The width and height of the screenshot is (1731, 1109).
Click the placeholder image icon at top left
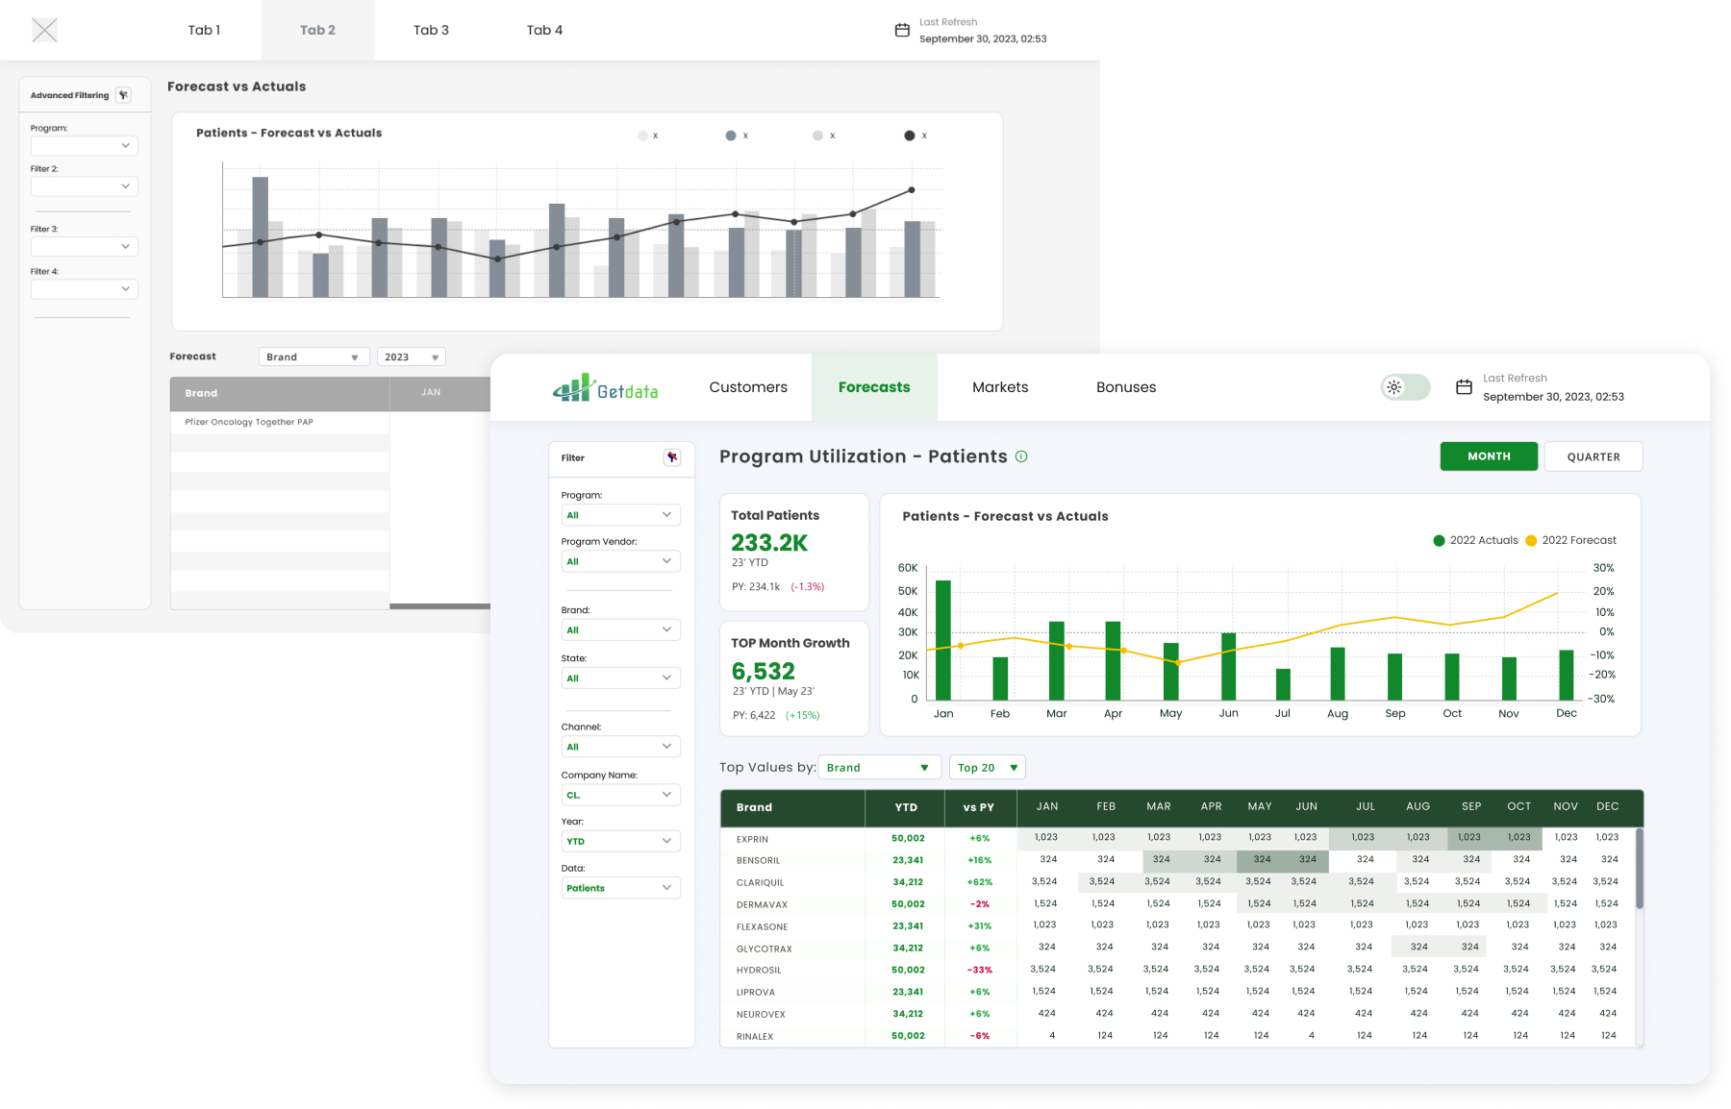pos(44,30)
